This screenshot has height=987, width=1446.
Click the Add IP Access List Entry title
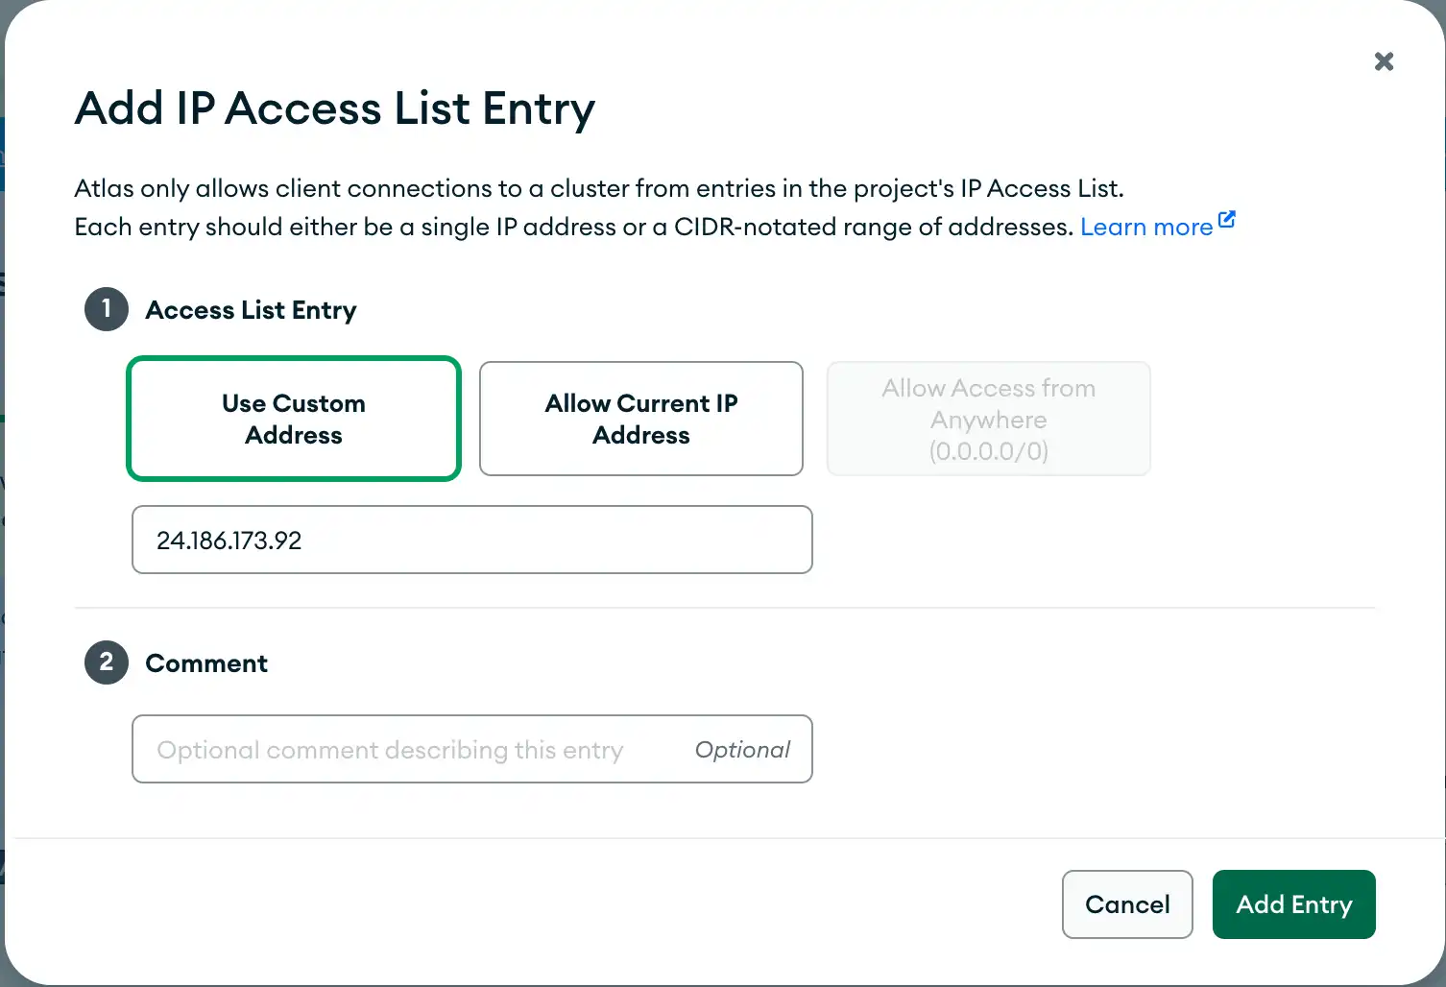(334, 108)
